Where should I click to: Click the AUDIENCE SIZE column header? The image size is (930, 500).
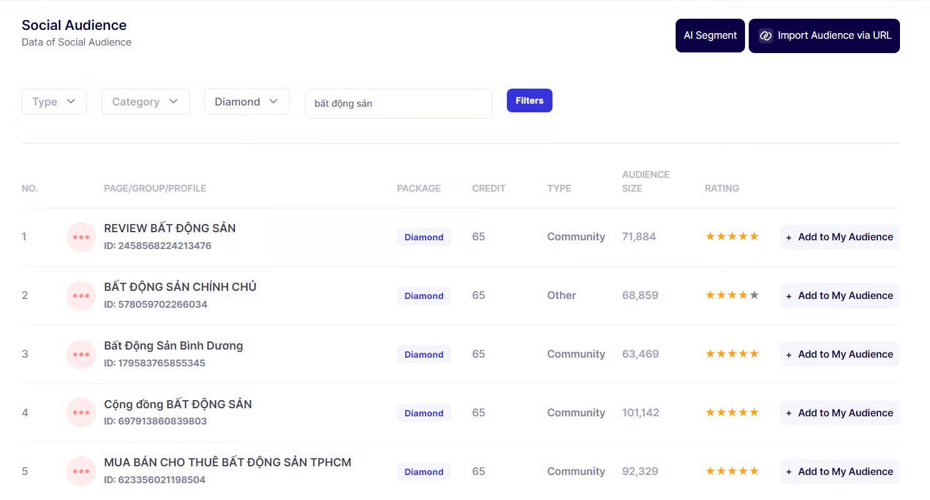[x=646, y=181]
